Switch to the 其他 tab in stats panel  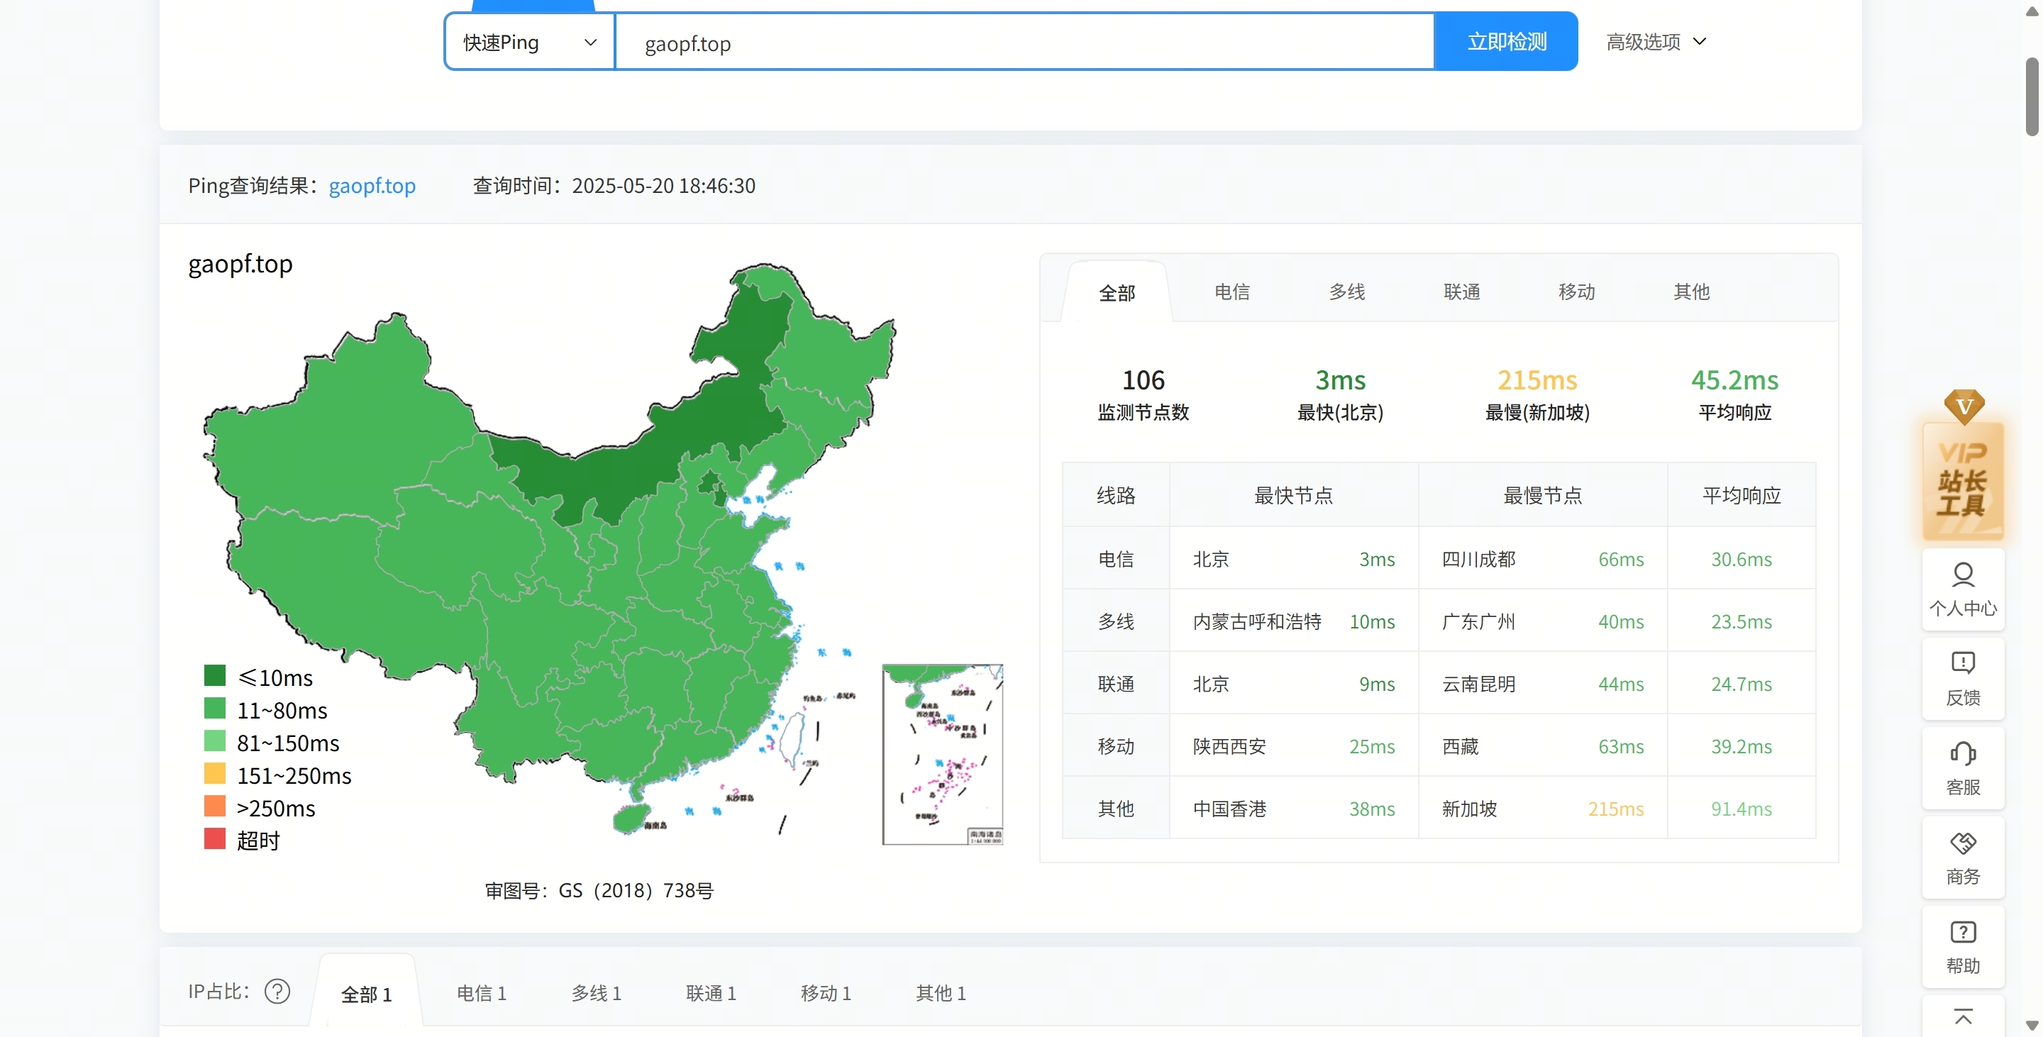pyautogui.click(x=1691, y=292)
